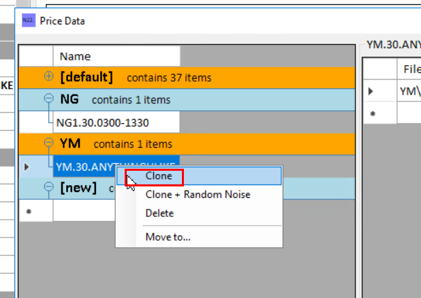This screenshot has width=421, height=298.
Task: Click the empty new-row Name cell
Action: click(82, 211)
